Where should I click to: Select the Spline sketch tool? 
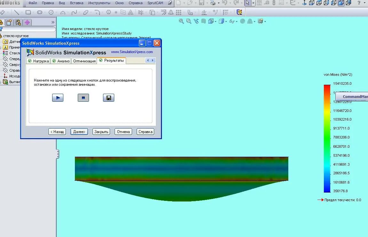(74, 12)
